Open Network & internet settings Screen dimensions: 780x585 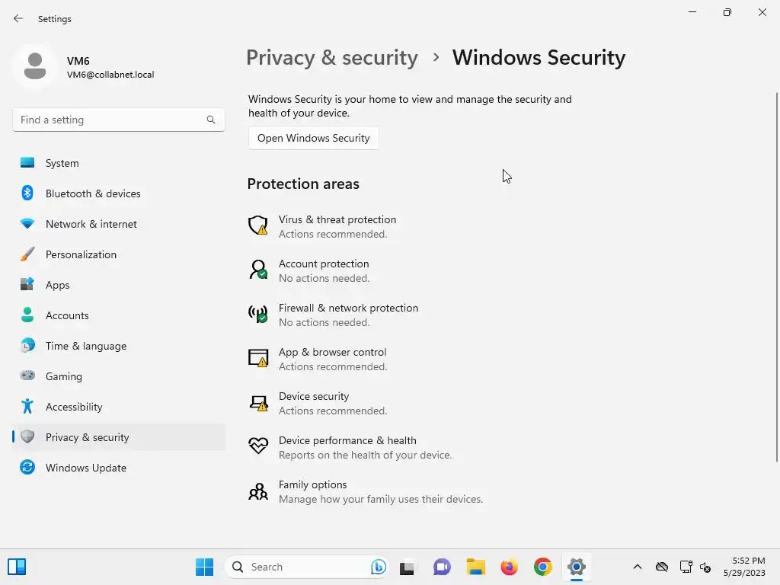tap(91, 224)
